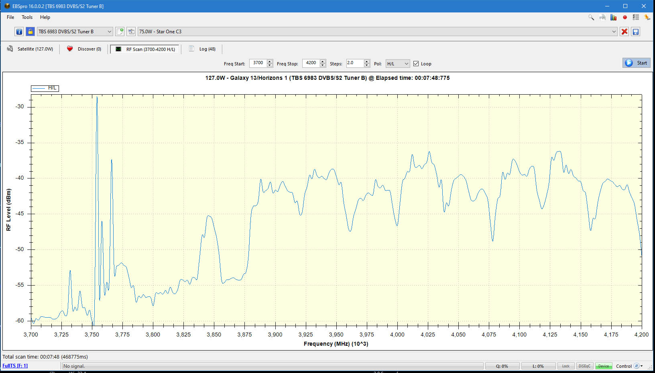Increase Steps value with up arrow
Image resolution: width=655 pixels, height=373 pixels.
[x=367, y=61]
